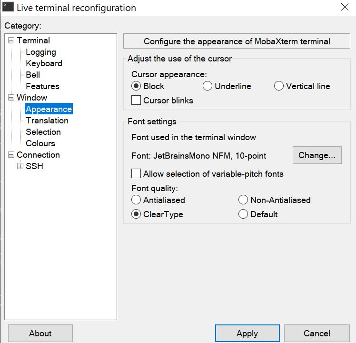Select the Window category

pyautogui.click(x=32, y=98)
